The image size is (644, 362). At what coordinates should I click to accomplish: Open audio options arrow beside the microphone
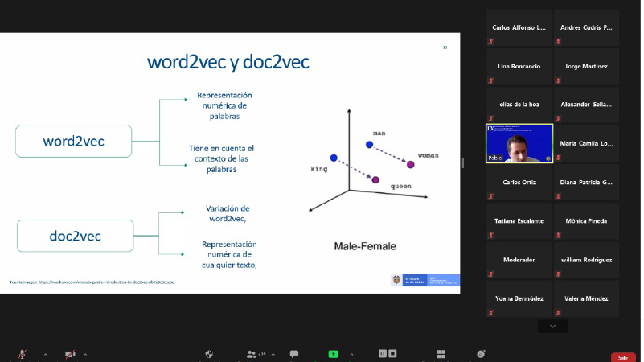(x=45, y=354)
